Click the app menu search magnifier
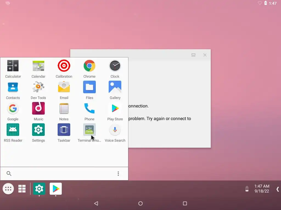 coord(9,173)
